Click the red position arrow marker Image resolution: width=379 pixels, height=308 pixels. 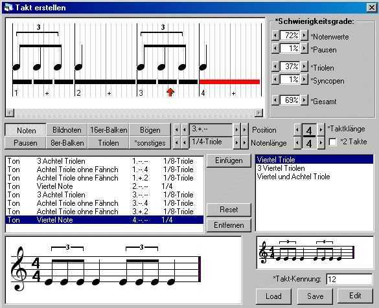(170, 92)
